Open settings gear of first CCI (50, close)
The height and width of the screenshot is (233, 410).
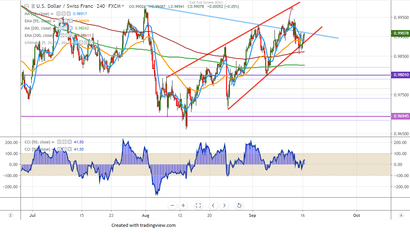click(x=64, y=142)
